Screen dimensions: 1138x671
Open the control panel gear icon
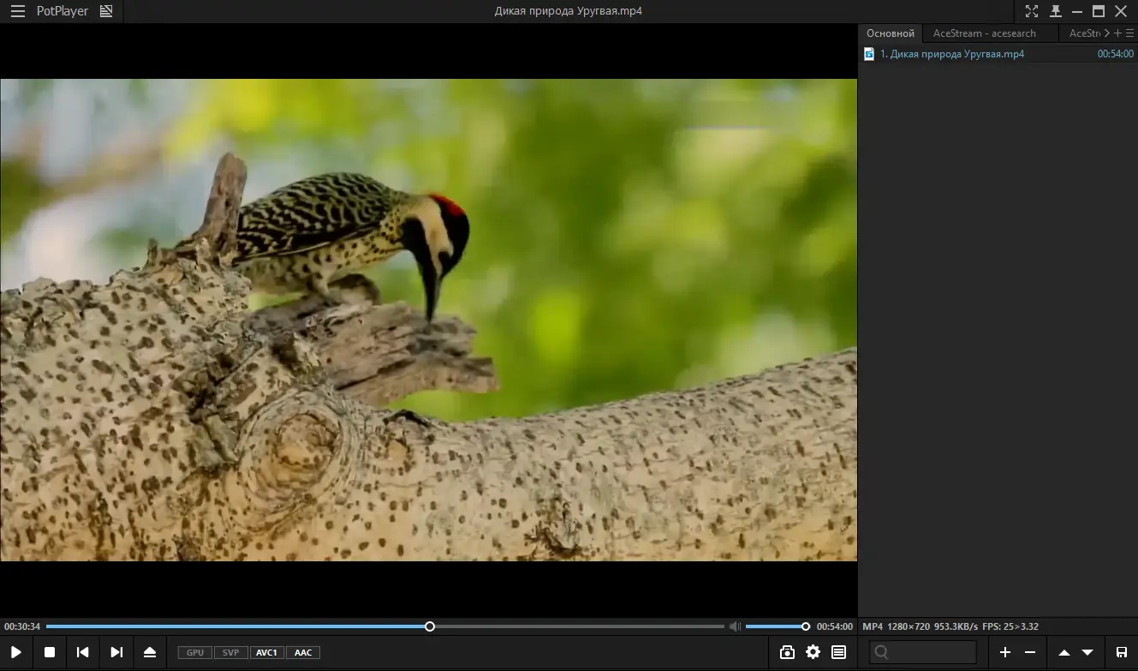coord(813,652)
